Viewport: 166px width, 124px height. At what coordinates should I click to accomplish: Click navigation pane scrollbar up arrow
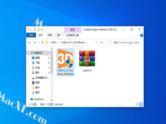(52, 49)
